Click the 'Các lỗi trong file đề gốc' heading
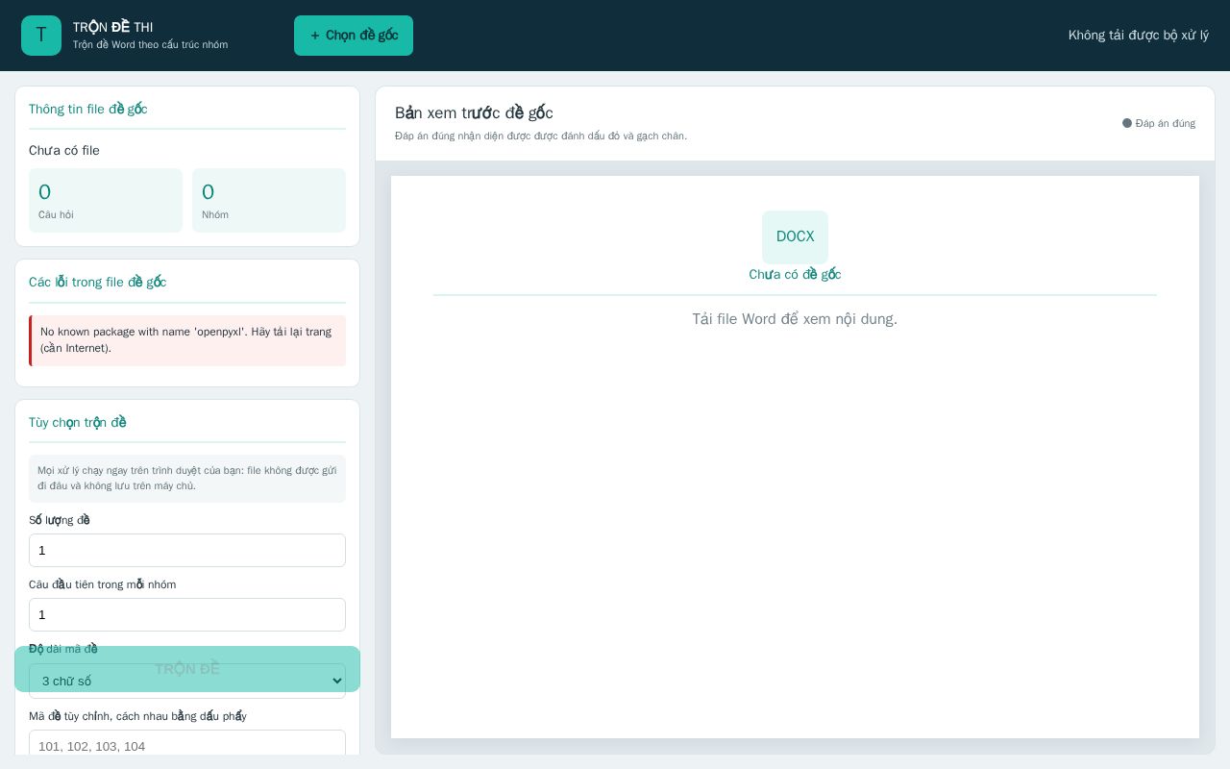The height and width of the screenshot is (769, 1230). coord(98,282)
